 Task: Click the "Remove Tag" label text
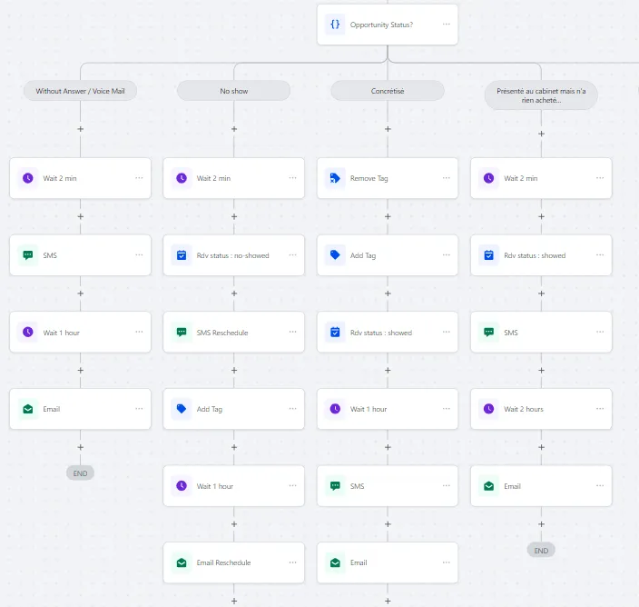(x=369, y=178)
